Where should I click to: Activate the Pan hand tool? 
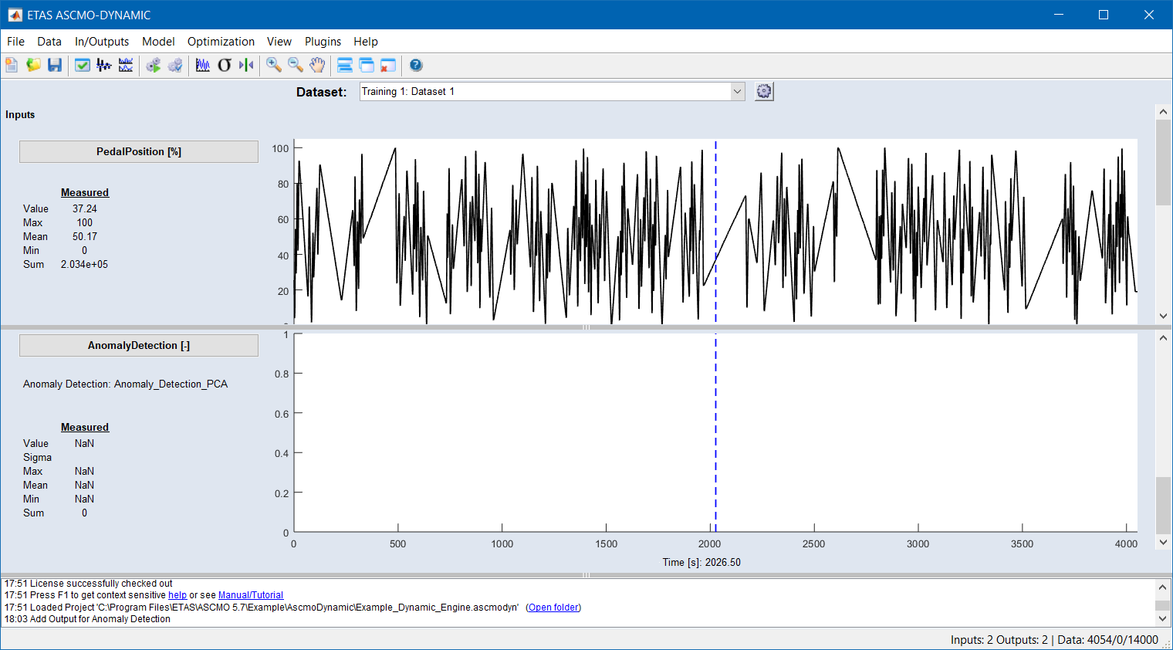tap(317, 66)
